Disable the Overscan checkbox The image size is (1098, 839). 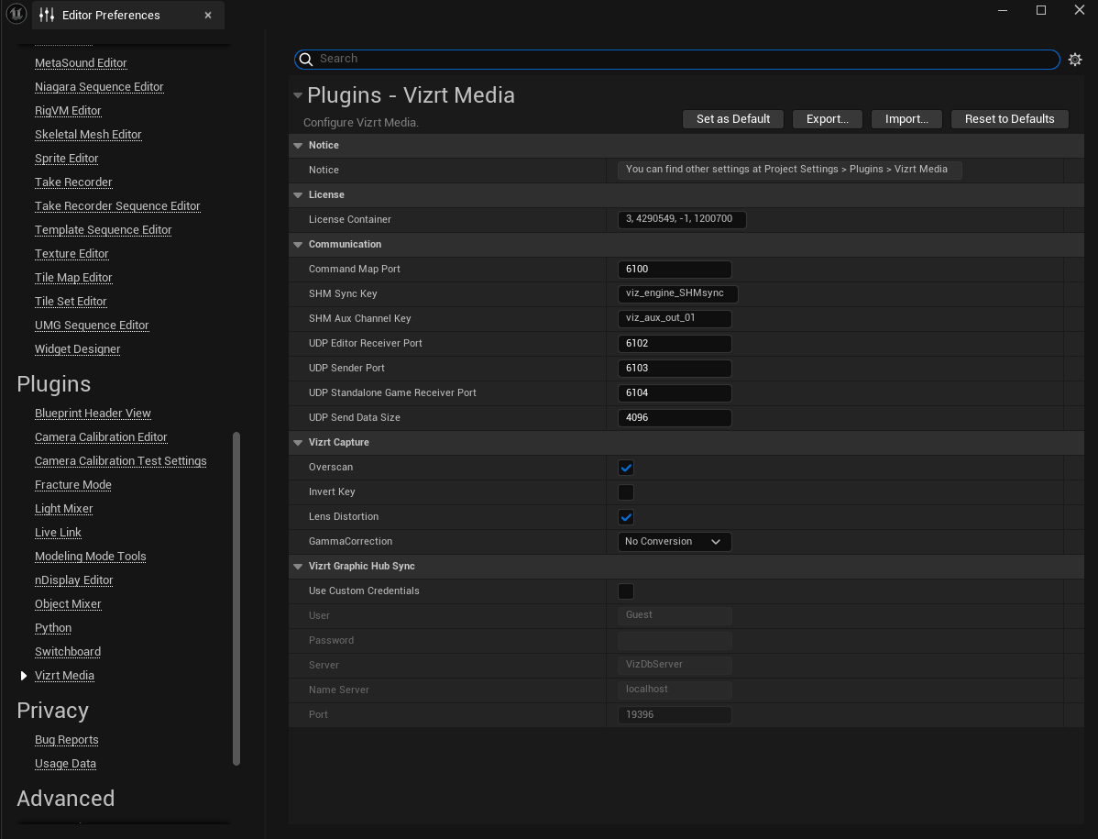[626, 468]
